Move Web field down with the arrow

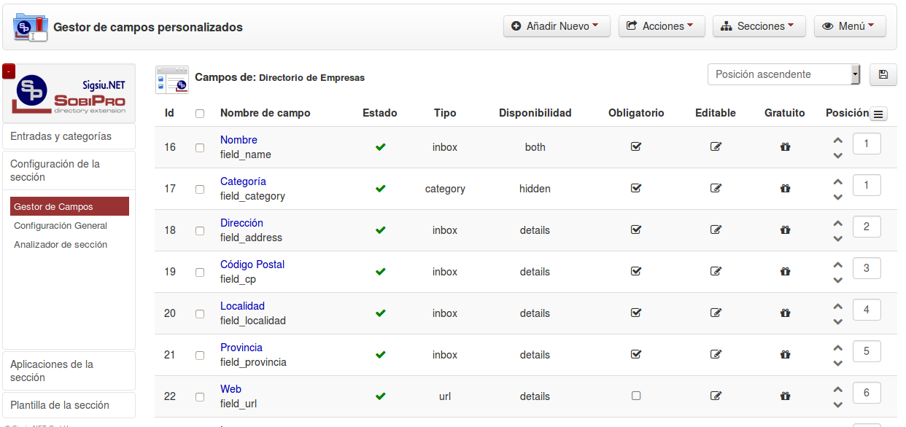coord(838,404)
